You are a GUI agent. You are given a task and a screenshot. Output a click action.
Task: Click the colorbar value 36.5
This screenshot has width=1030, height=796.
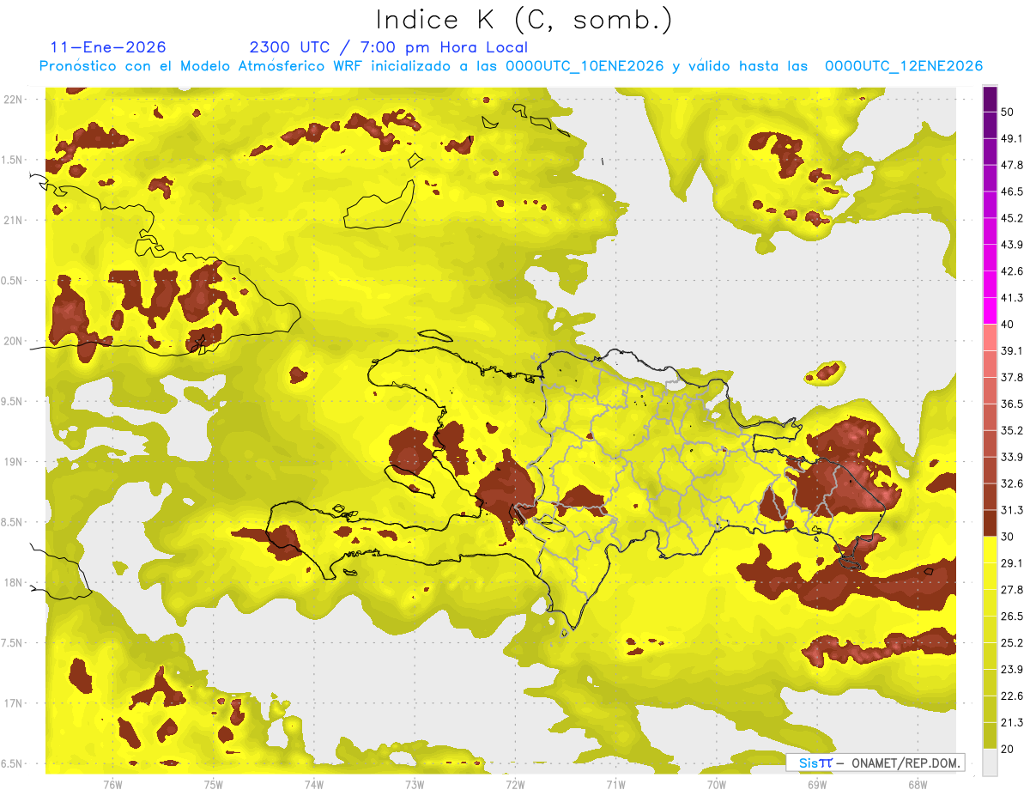pyautogui.click(x=1012, y=404)
